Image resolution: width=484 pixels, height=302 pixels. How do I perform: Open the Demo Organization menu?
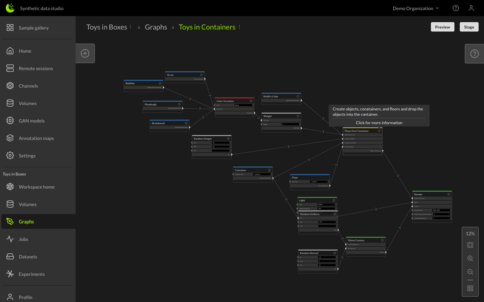pos(415,8)
